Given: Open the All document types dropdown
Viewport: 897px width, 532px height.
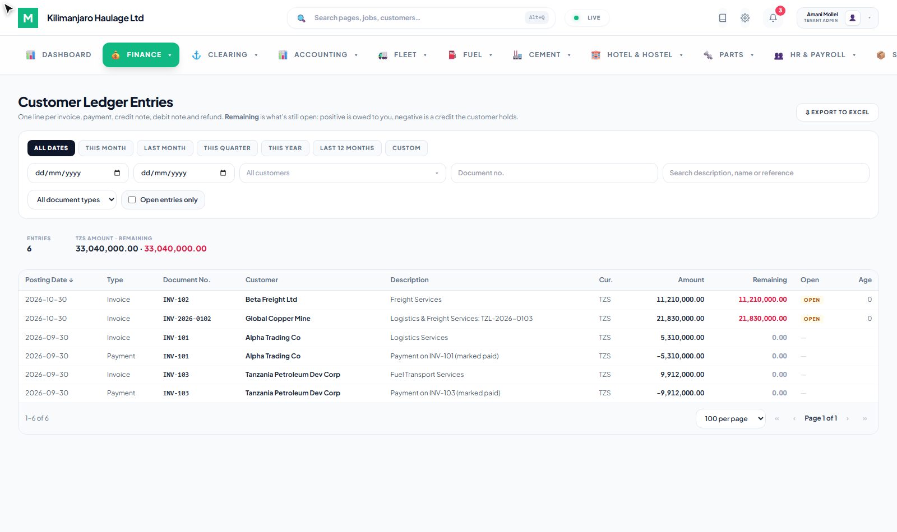Looking at the screenshot, I should (x=72, y=200).
